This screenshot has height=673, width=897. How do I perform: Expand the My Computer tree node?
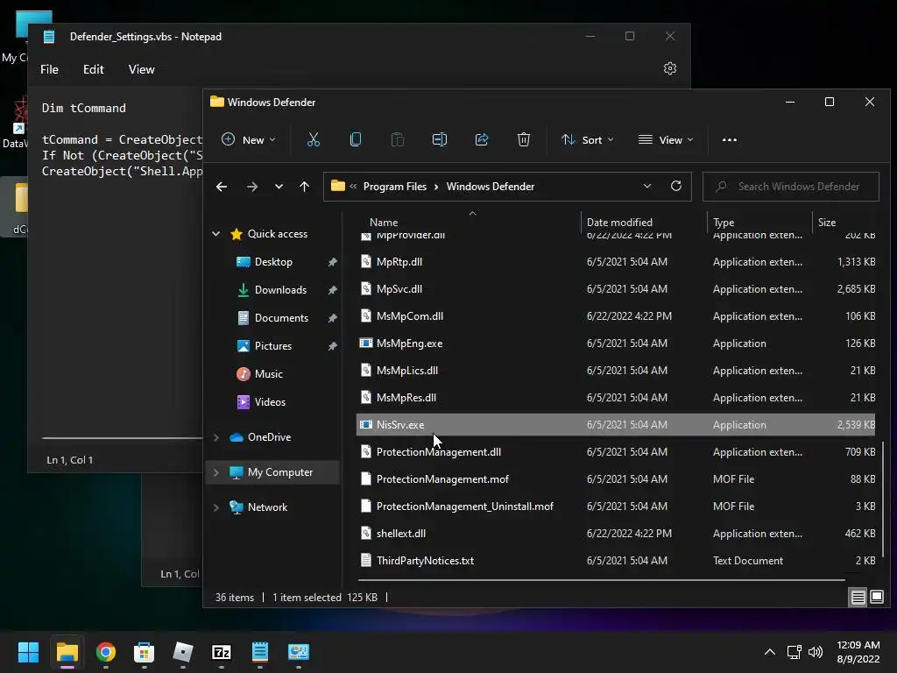point(216,472)
